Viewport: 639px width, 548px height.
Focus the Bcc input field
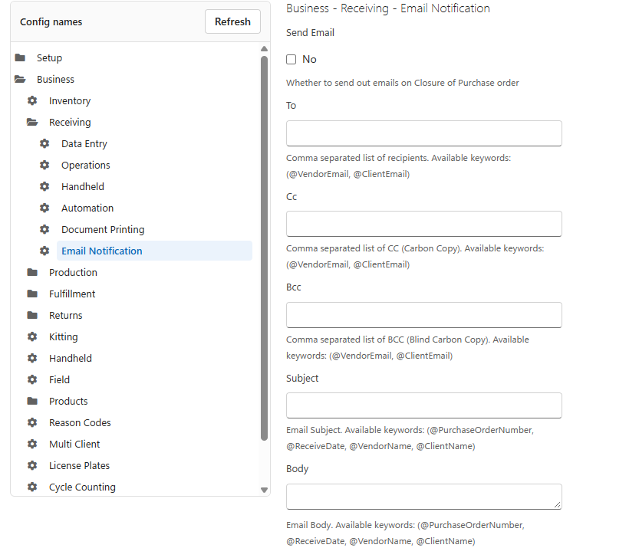point(423,315)
